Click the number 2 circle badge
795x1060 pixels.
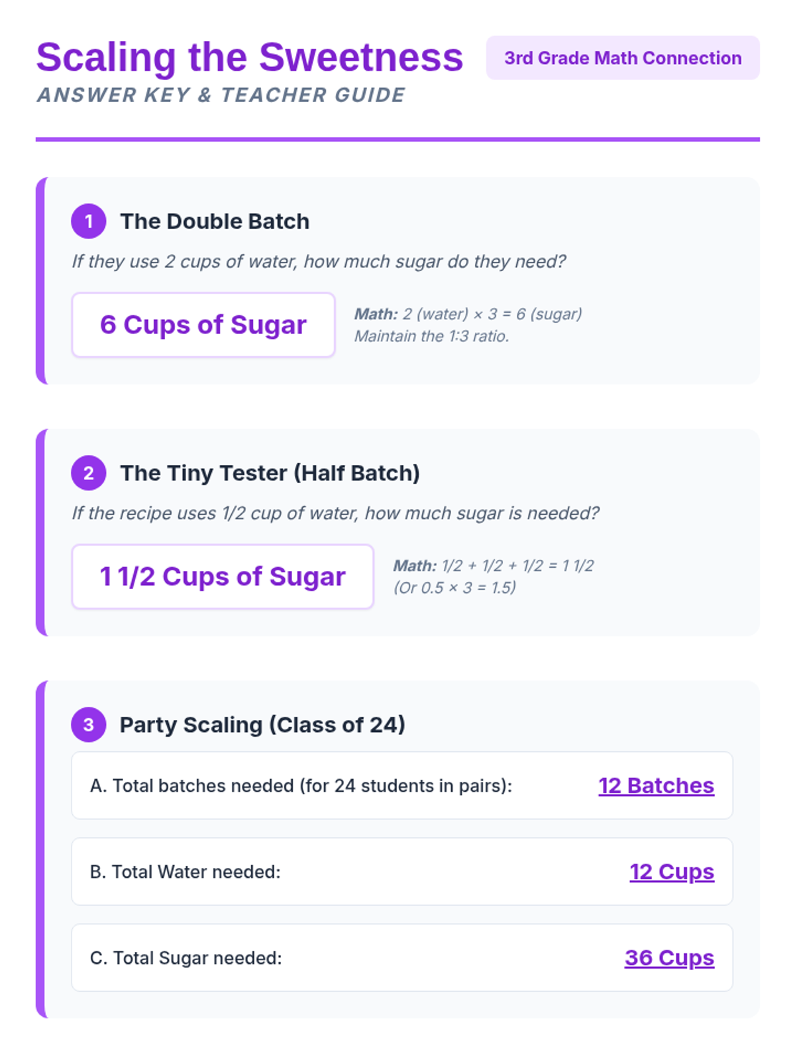click(x=89, y=473)
